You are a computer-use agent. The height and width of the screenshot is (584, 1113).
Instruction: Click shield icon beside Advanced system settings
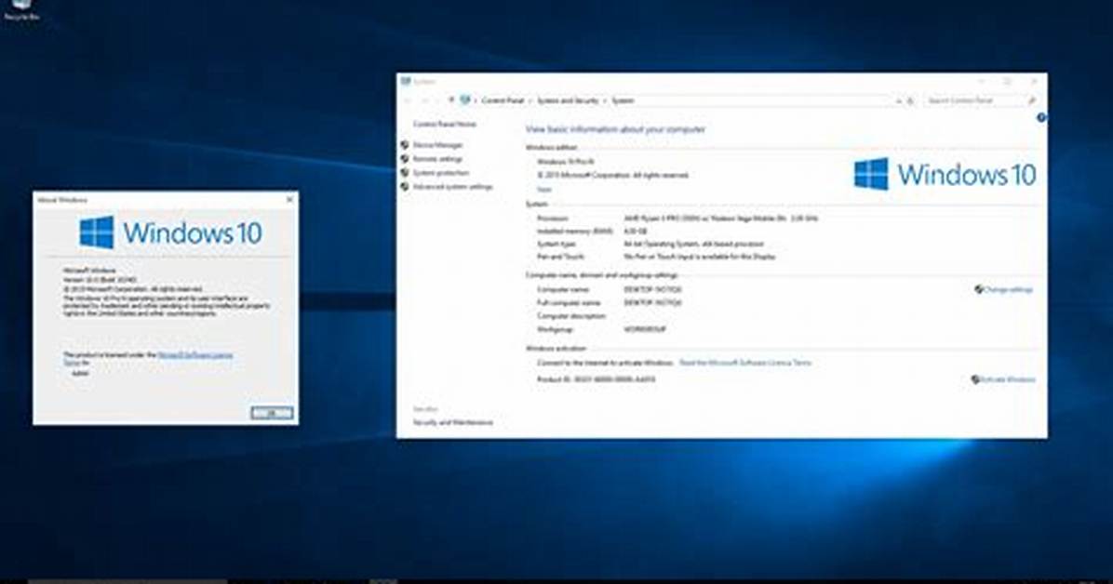[x=405, y=187]
